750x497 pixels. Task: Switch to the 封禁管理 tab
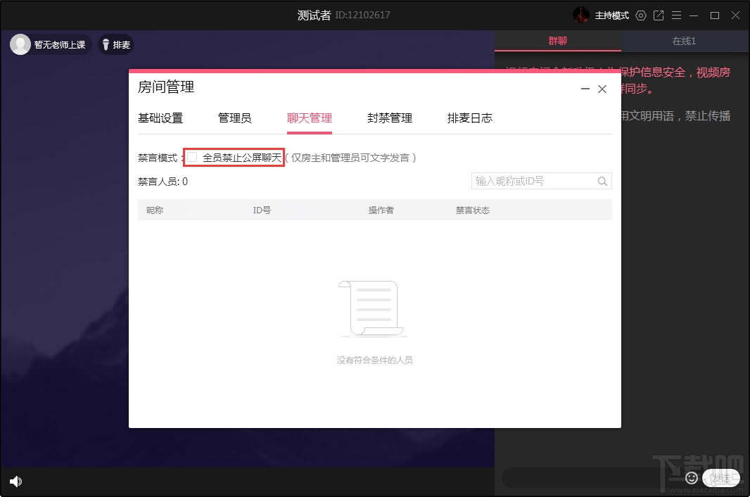tap(389, 118)
